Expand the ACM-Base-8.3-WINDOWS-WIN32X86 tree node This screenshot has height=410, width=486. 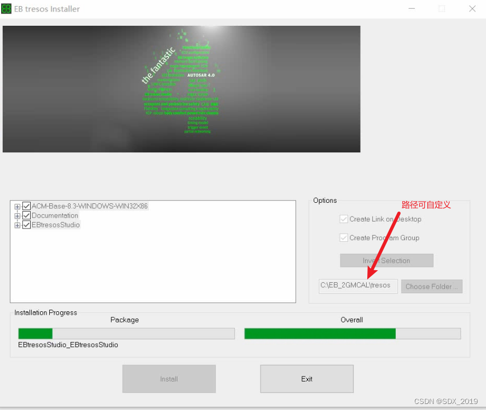(x=18, y=207)
